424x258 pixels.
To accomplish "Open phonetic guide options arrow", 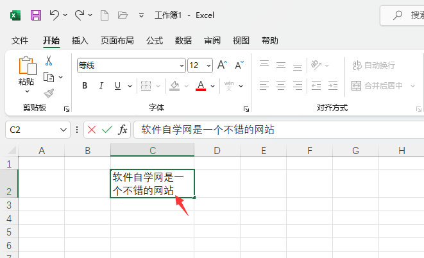I will (x=241, y=86).
